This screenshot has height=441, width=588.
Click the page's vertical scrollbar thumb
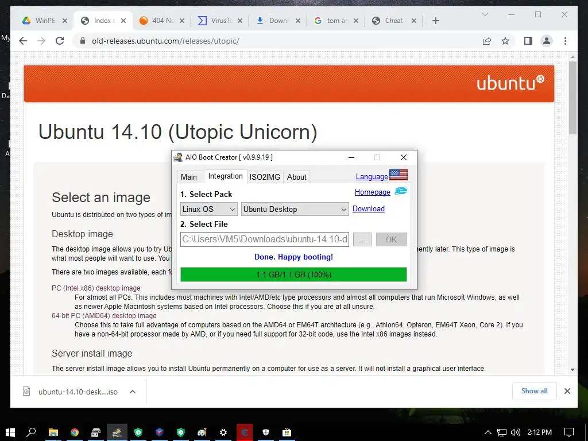coord(572,98)
